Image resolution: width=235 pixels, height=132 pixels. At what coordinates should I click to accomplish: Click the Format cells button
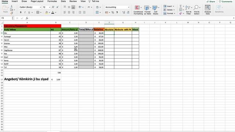(x=169, y=14)
